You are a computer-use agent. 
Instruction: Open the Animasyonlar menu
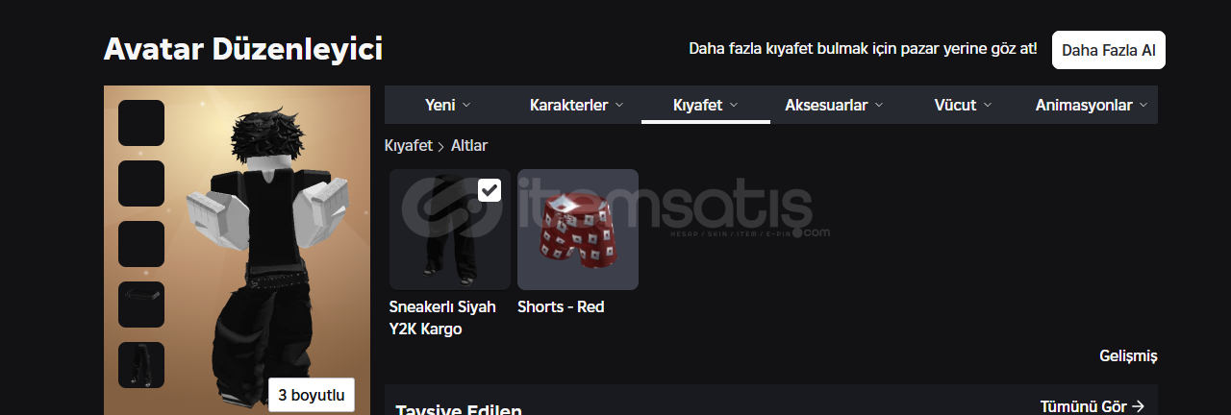pos(1092,105)
